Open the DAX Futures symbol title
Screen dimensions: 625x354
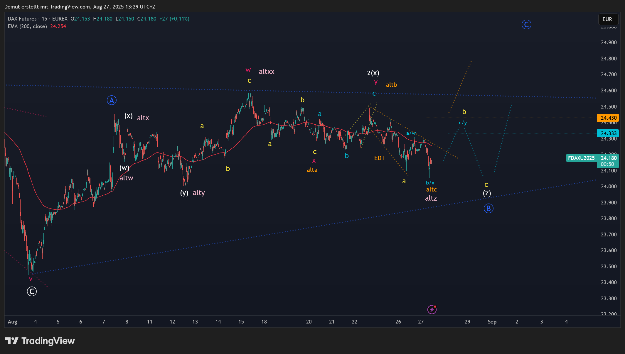(x=22, y=19)
